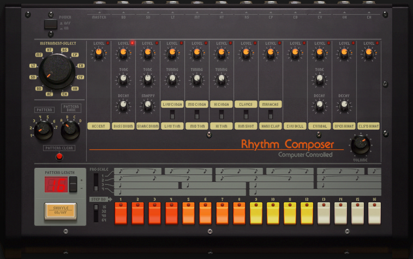Screen dimensions: 413x259
Task: Click the Bass Drum name label
Action: 123,126
